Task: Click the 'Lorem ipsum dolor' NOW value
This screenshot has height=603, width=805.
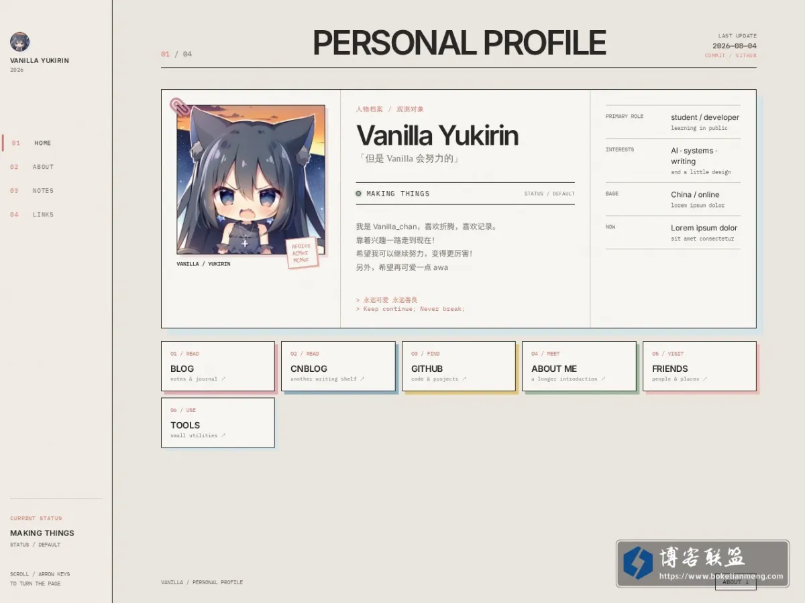Action: coord(704,228)
